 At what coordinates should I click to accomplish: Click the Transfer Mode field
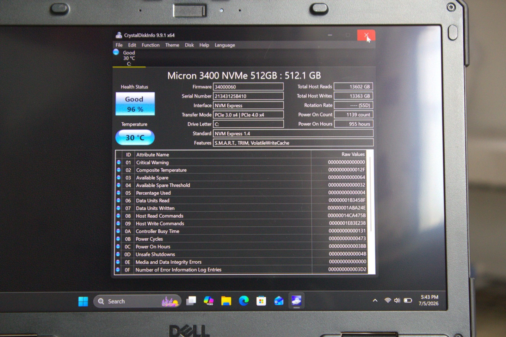(248, 115)
